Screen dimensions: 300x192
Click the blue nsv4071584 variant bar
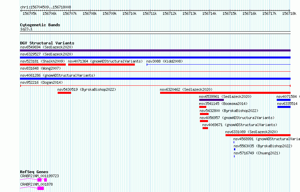tap(283, 100)
